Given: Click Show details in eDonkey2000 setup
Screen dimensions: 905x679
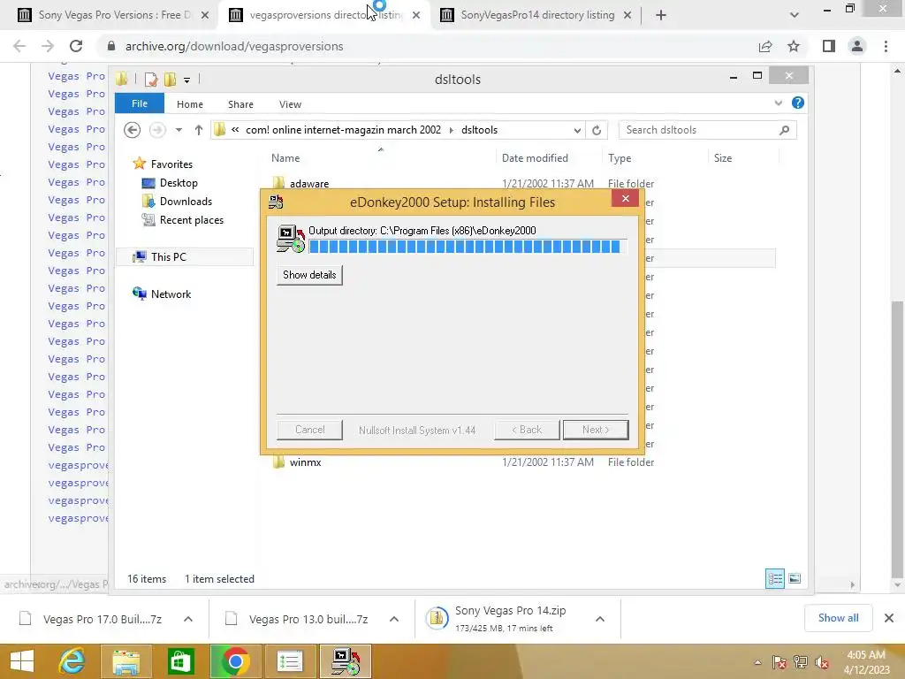Looking at the screenshot, I should click(x=309, y=275).
